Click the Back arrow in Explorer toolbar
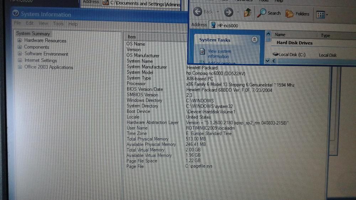Viewport: 356px width, 200px height. pyautogui.click(x=198, y=12)
